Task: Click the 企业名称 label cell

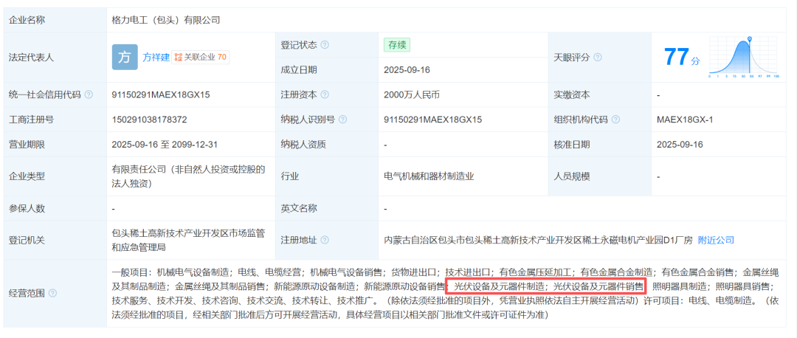Action: pyautogui.click(x=55, y=20)
